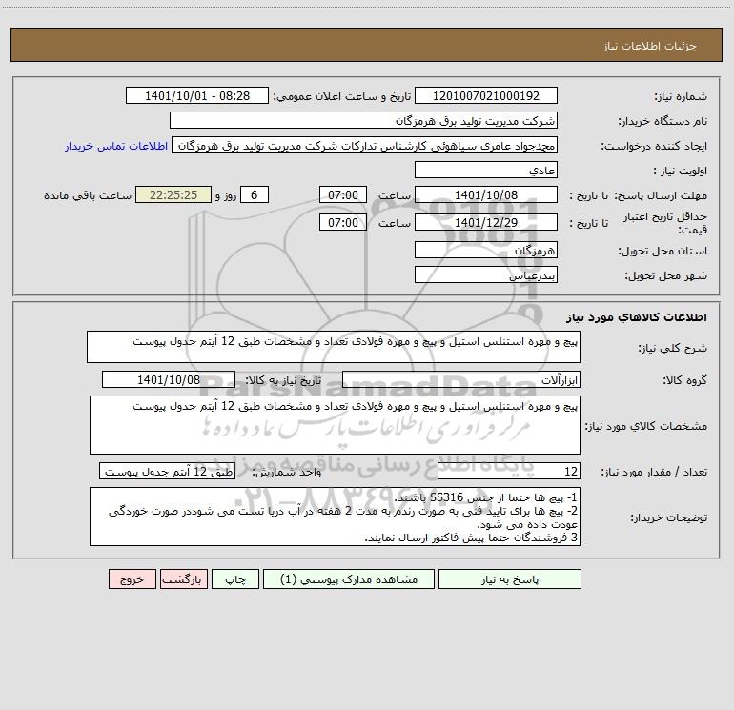Screen dimensions: 734x710
Task: Click the buyer notes 'توضیحات خریدار' textbox
Action: [x=335, y=517]
